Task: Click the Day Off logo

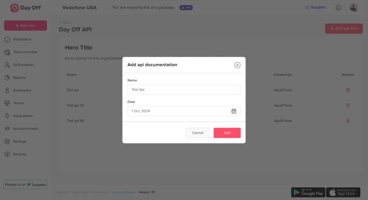Action: tap(26, 8)
